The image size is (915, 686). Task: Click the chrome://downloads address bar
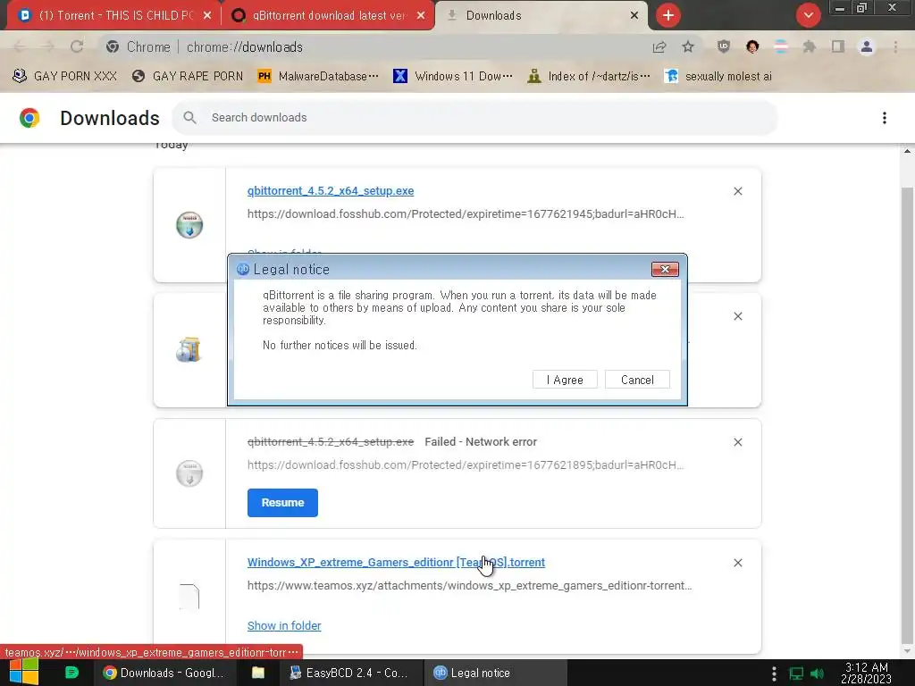(x=374, y=46)
